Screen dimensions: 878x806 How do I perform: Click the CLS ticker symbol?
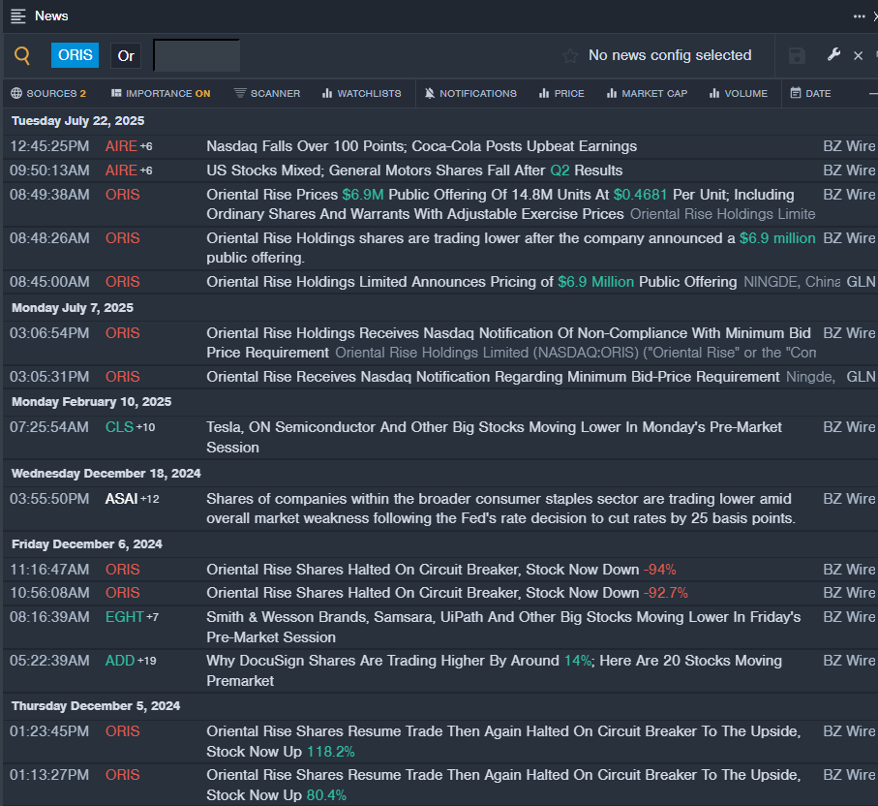tap(119, 427)
